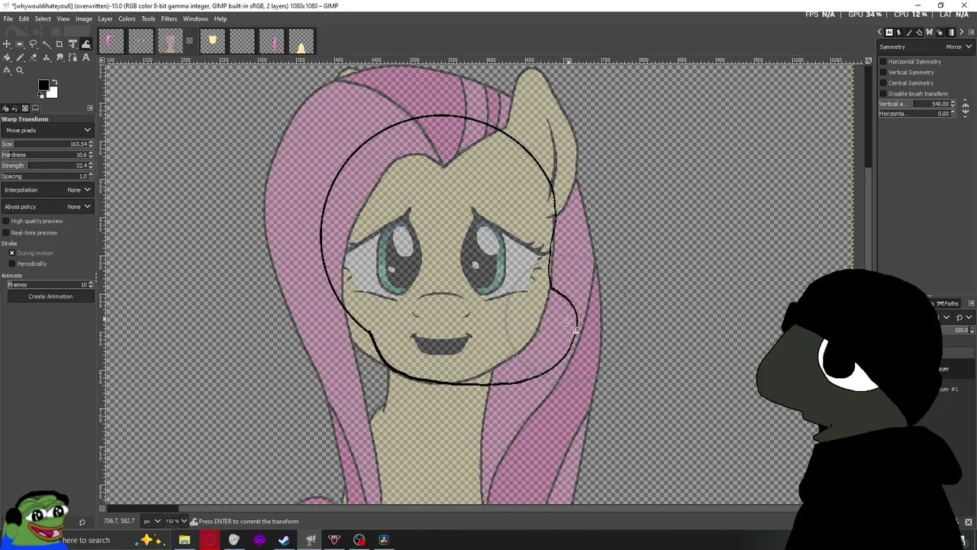
Task: Select the Unified Transform tool
Action: click(x=73, y=44)
